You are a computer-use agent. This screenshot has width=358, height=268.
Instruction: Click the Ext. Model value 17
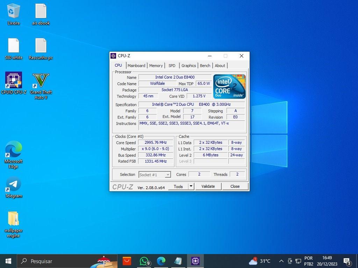[x=192, y=117]
